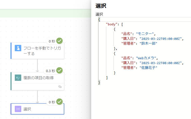Click the closing curly brace of JSON output
The width and height of the screenshot is (191, 119).
click(99, 82)
